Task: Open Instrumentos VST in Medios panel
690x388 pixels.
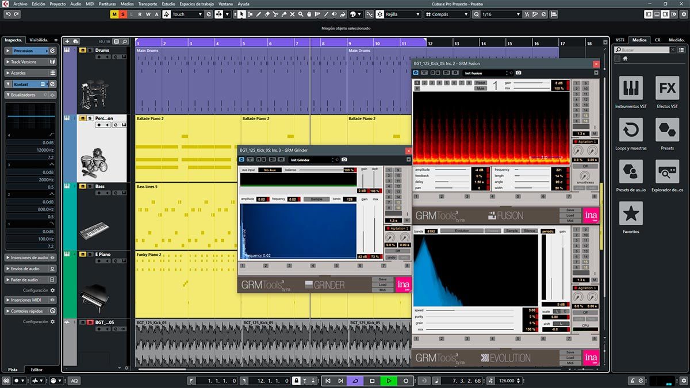Action: (x=631, y=93)
